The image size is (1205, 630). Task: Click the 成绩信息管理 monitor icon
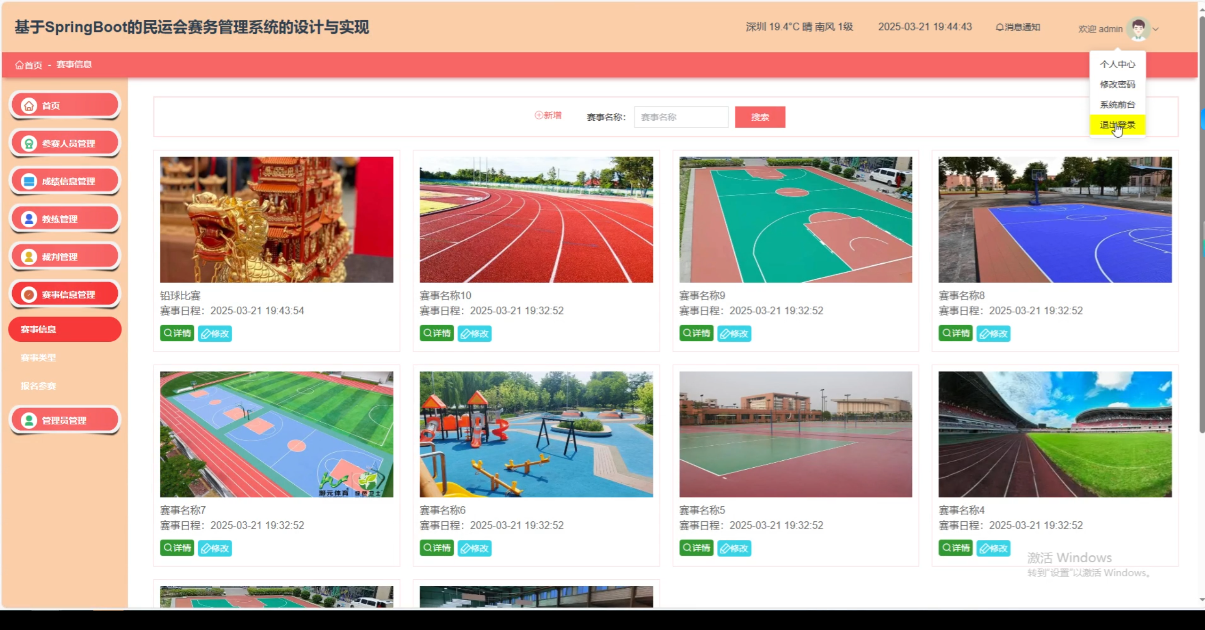[29, 181]
